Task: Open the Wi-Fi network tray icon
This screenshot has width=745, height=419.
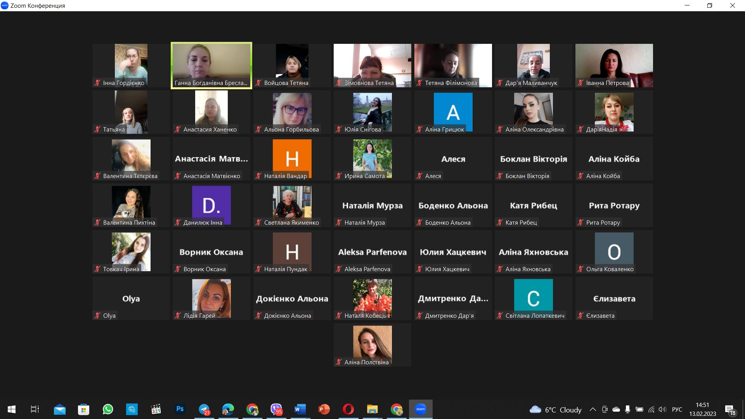Action: [651, 410]
